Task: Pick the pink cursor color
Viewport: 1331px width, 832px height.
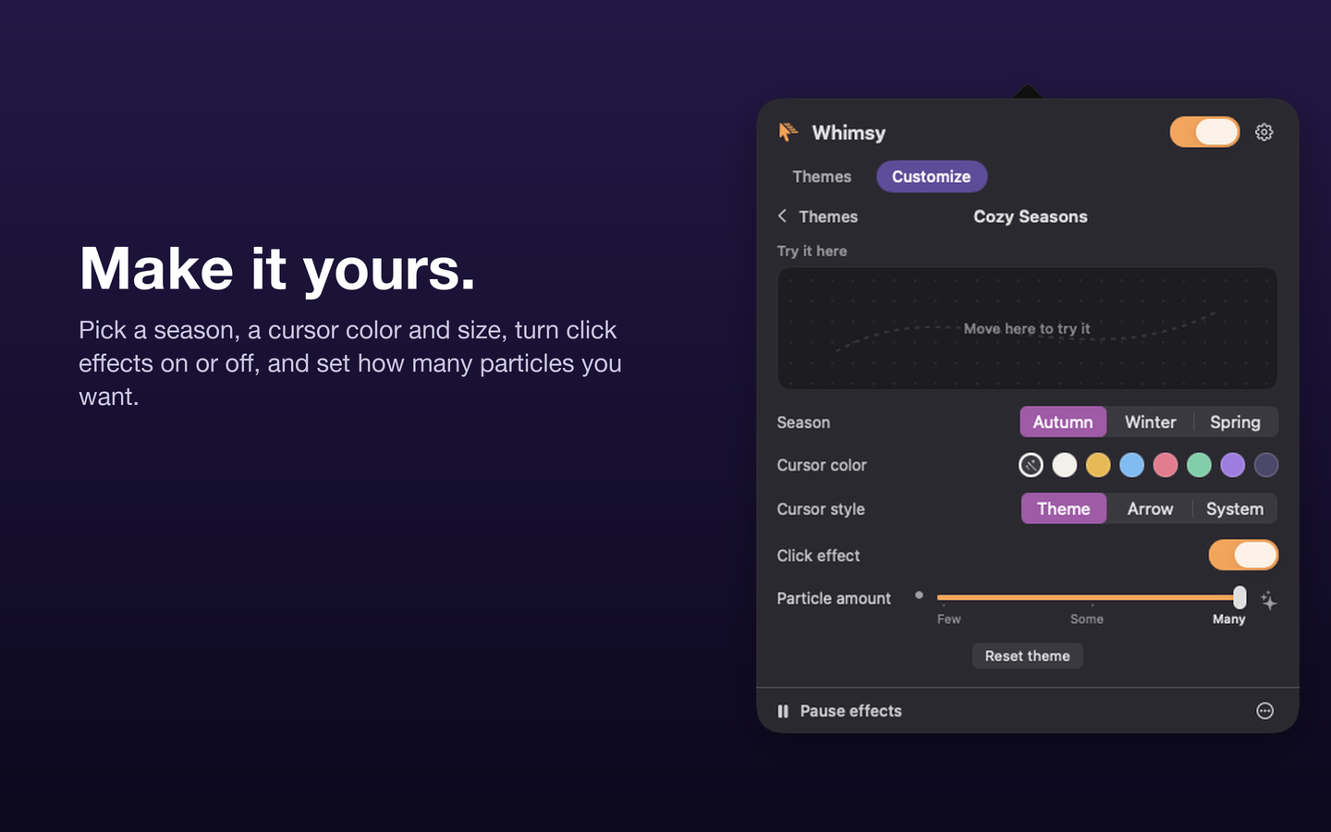Action: (1166, 465)
